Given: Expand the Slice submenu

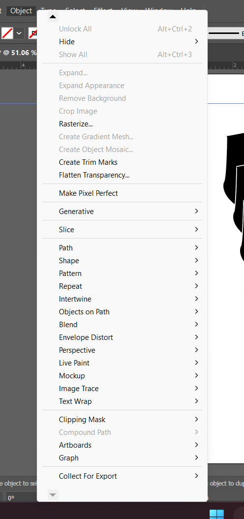Looking at the screenshot, I should click(122, 230).
